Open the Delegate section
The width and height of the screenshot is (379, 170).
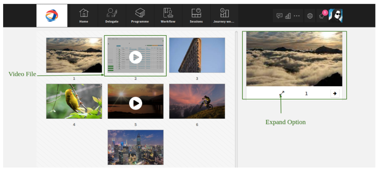point(112,15)
